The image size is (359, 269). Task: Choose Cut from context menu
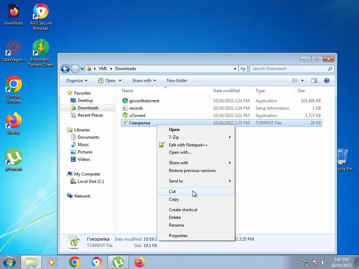[x=196, y=192]
